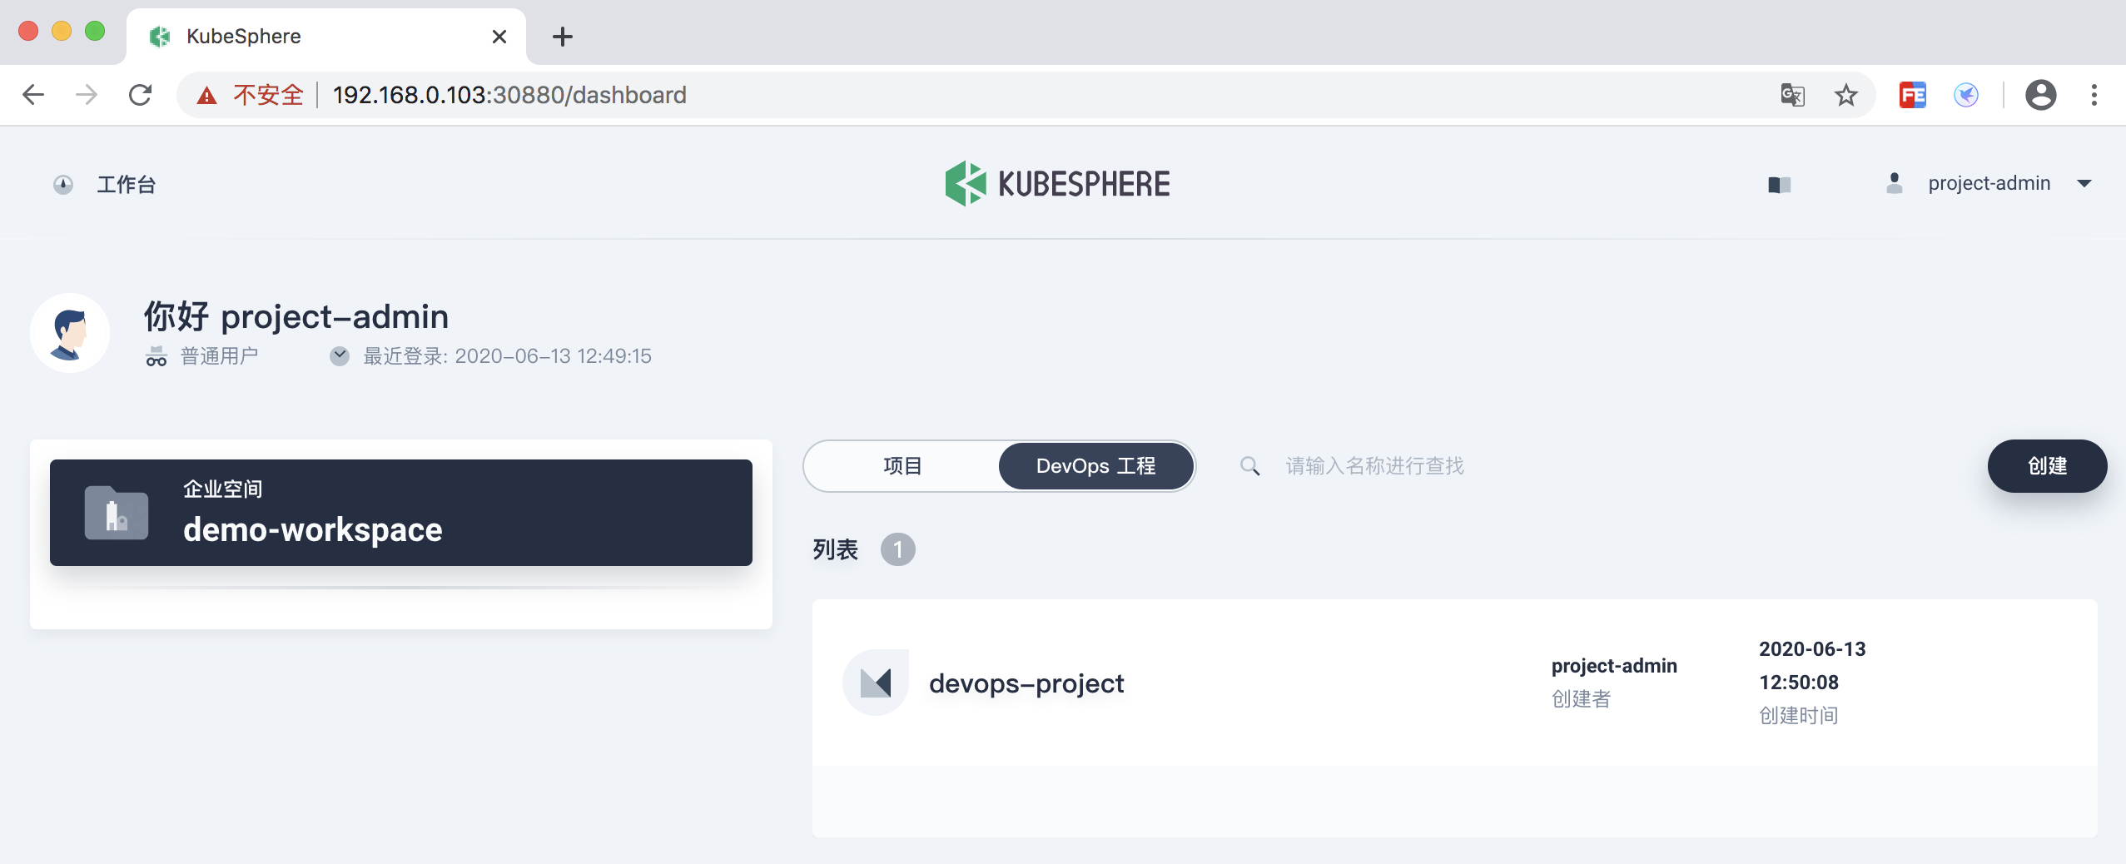Image resolution: width=2126 pixels, height=864 pixels.
Task: Bookmark this page with star icon
Action: pyautogui.click(x=1845, y=95)
